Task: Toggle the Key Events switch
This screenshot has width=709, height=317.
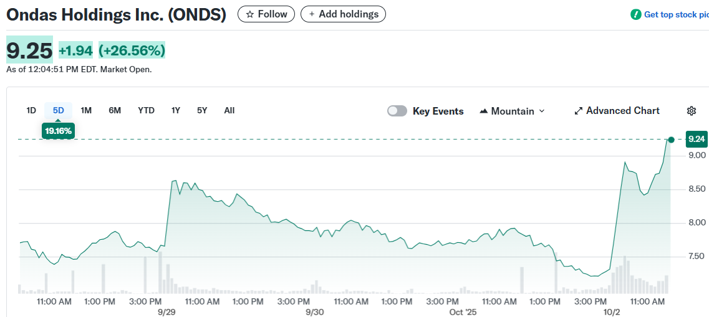Action: [397, 111]
